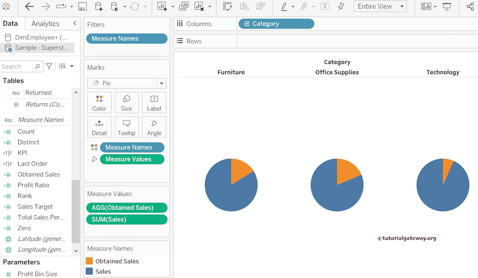The width and height of the screenshot is (478, 278).
Task: Open the Label marks card
Action: 154,103
